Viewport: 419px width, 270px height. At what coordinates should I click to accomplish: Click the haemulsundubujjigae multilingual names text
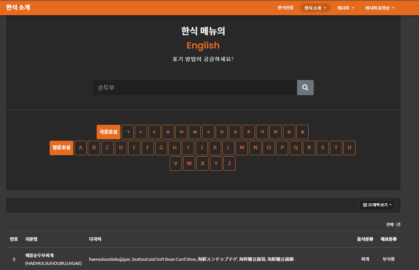click(x=191, y=259)
